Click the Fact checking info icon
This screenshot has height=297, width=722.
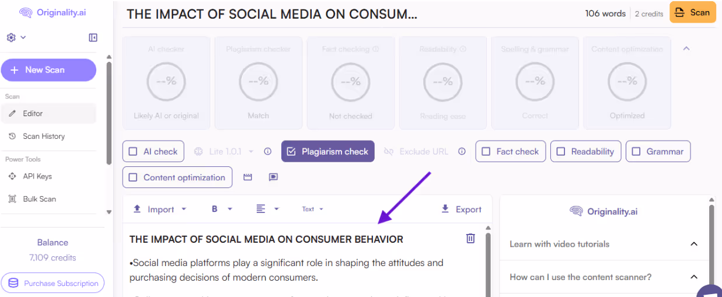click(376, 50)
